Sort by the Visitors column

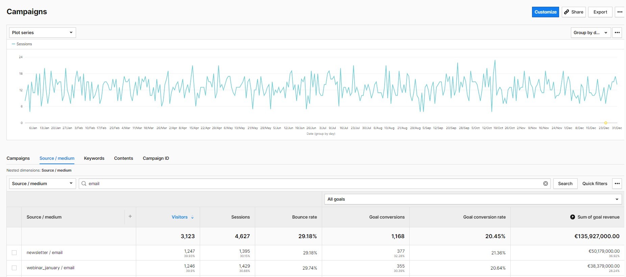[x=179, y=217]
